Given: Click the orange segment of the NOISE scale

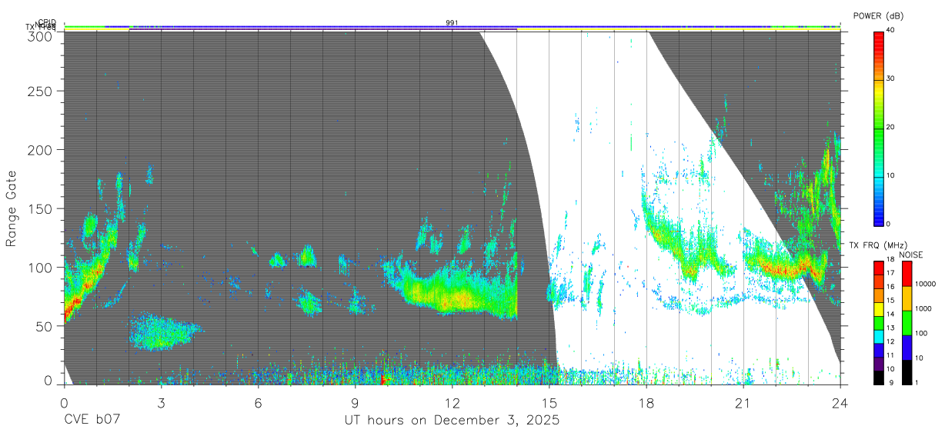Looking at the screenshot, I should coord(907,298).
